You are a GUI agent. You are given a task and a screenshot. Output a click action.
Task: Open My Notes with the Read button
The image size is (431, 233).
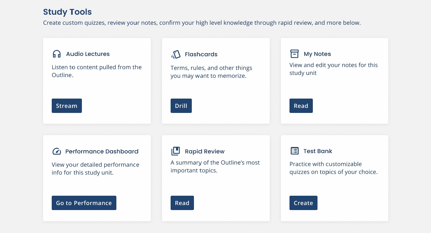click(x=301, y=106)
